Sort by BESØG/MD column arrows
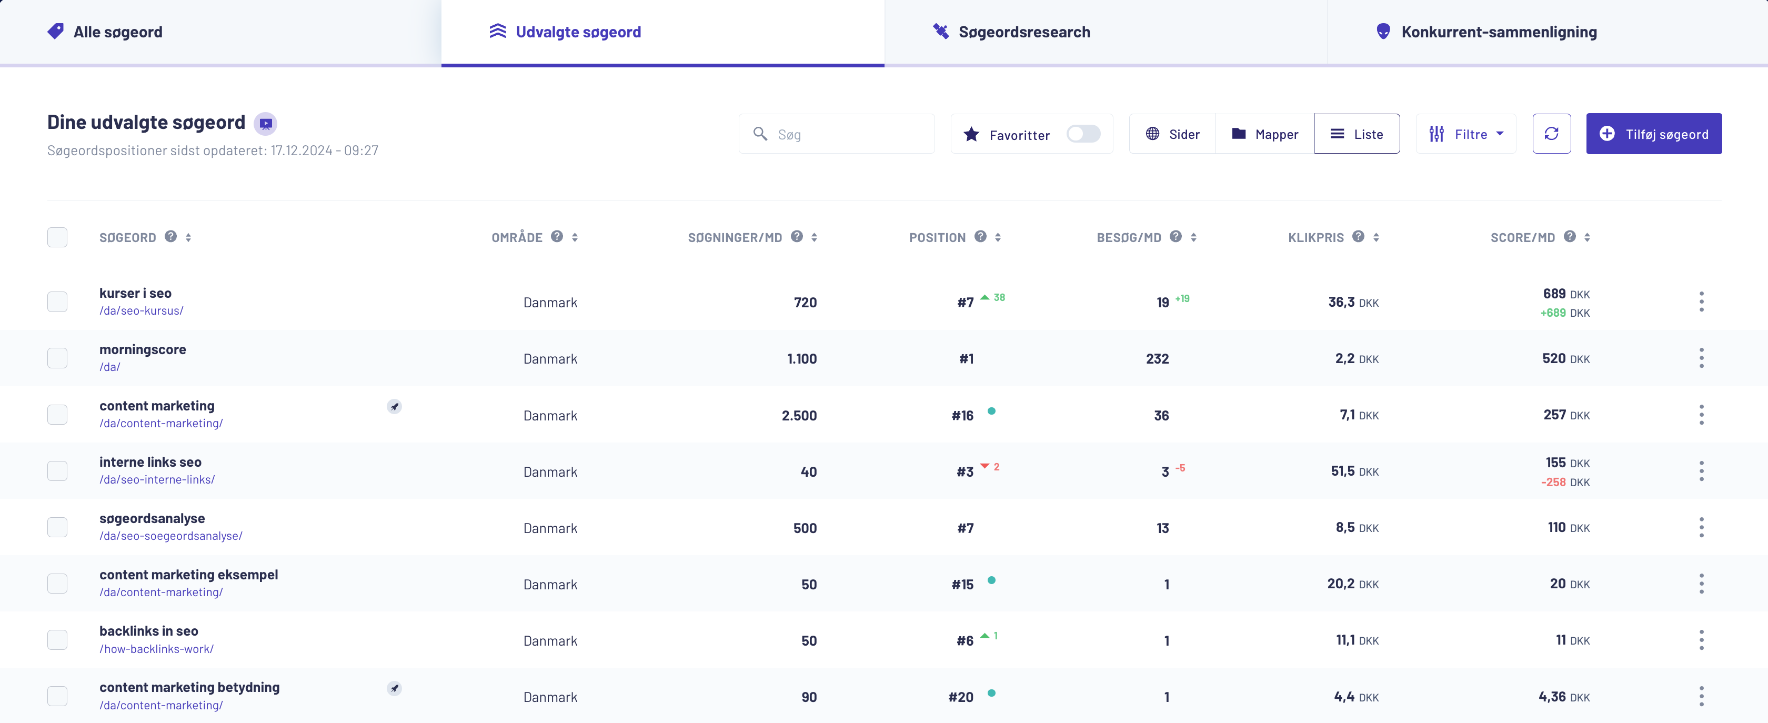1768x723 pixels. tap(1193, 237)
